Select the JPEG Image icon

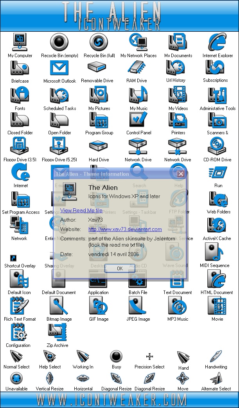(x=138, y=305)
